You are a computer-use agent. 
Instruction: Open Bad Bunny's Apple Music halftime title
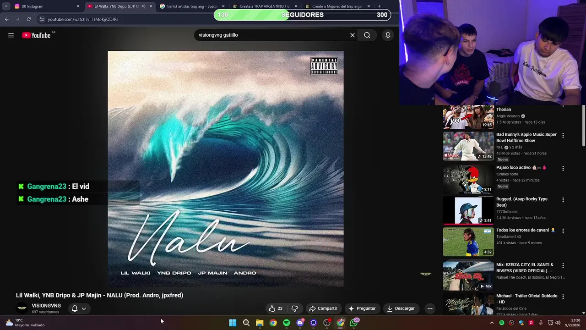[526, 137]
